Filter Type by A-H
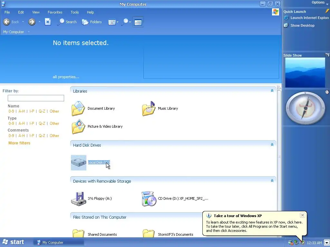This screenshot has width=330, height=247. [22, 123]
